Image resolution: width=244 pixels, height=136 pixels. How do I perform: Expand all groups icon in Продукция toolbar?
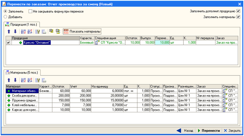point(51,31)
